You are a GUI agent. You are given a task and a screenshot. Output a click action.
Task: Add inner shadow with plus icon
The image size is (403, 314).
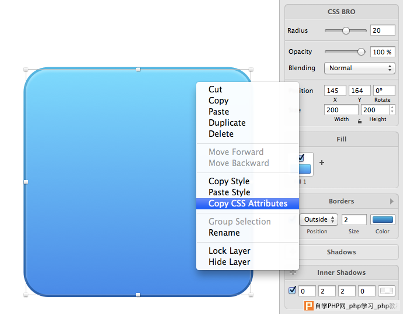point(293,272)
